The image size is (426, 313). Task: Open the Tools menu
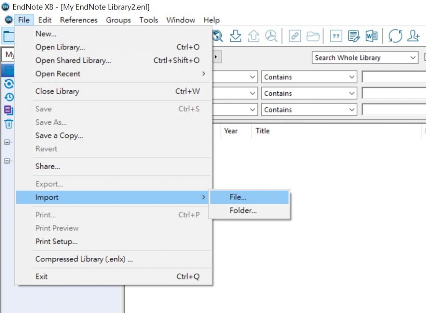(x=149, y=20)
